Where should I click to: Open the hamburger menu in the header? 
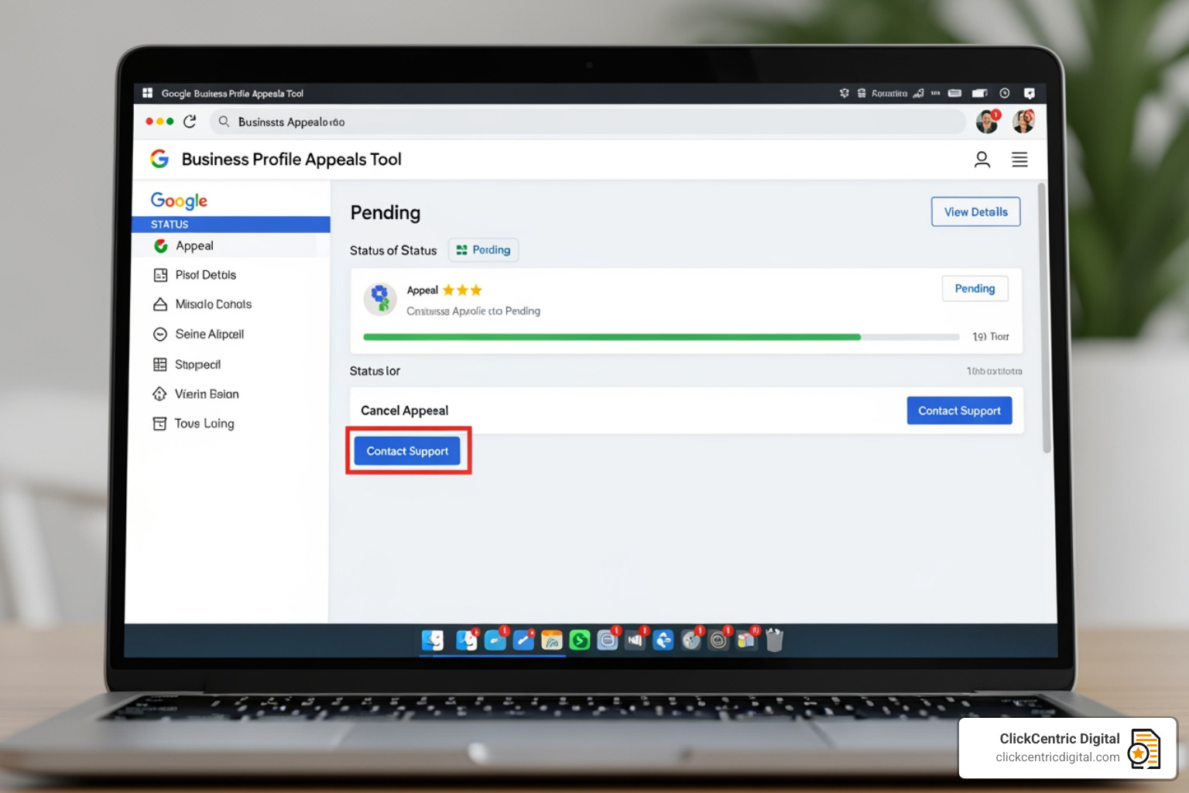coord(1019,160)
